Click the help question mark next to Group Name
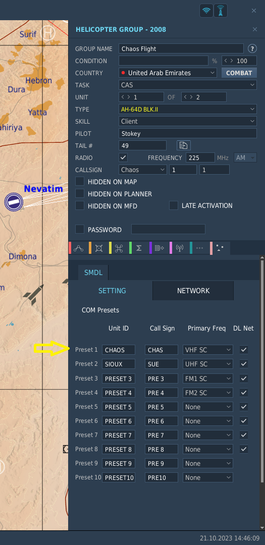Image resolution: width=265 pixels, height=545 pixels. 252,48
